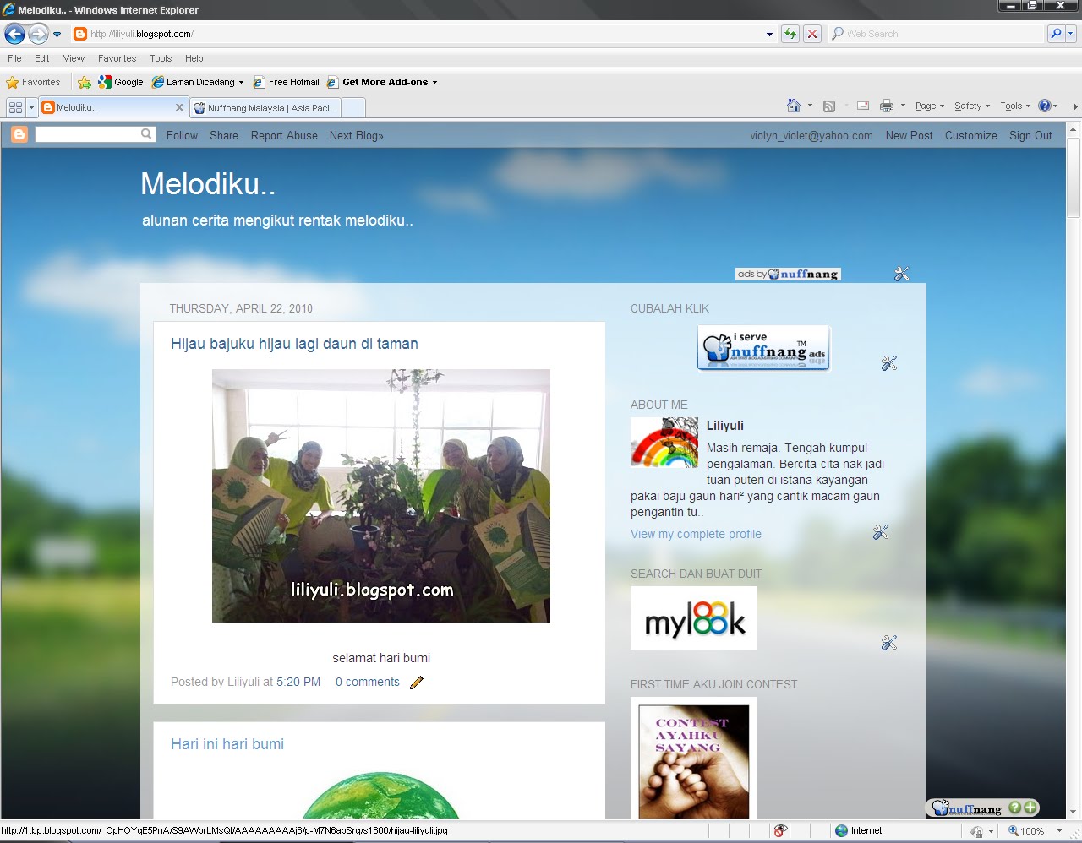Image resolution: width=1082 pixels, height=843 pixels.
Task: Open the File menu
Action: tap(14, 58)
